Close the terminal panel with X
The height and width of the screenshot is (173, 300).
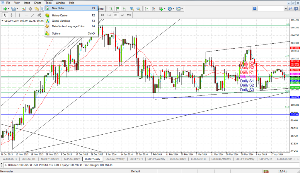pos(1,164)
